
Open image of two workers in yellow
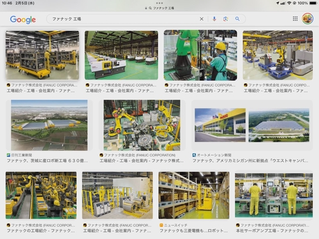(274, 195)
